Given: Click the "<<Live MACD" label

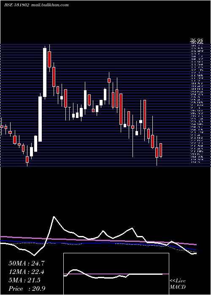Looking at the screenshot, I should [x=178, y=284].
